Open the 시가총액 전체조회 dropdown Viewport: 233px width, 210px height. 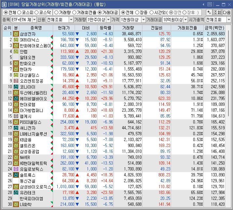pyautogui.click(x=229, y=20)
